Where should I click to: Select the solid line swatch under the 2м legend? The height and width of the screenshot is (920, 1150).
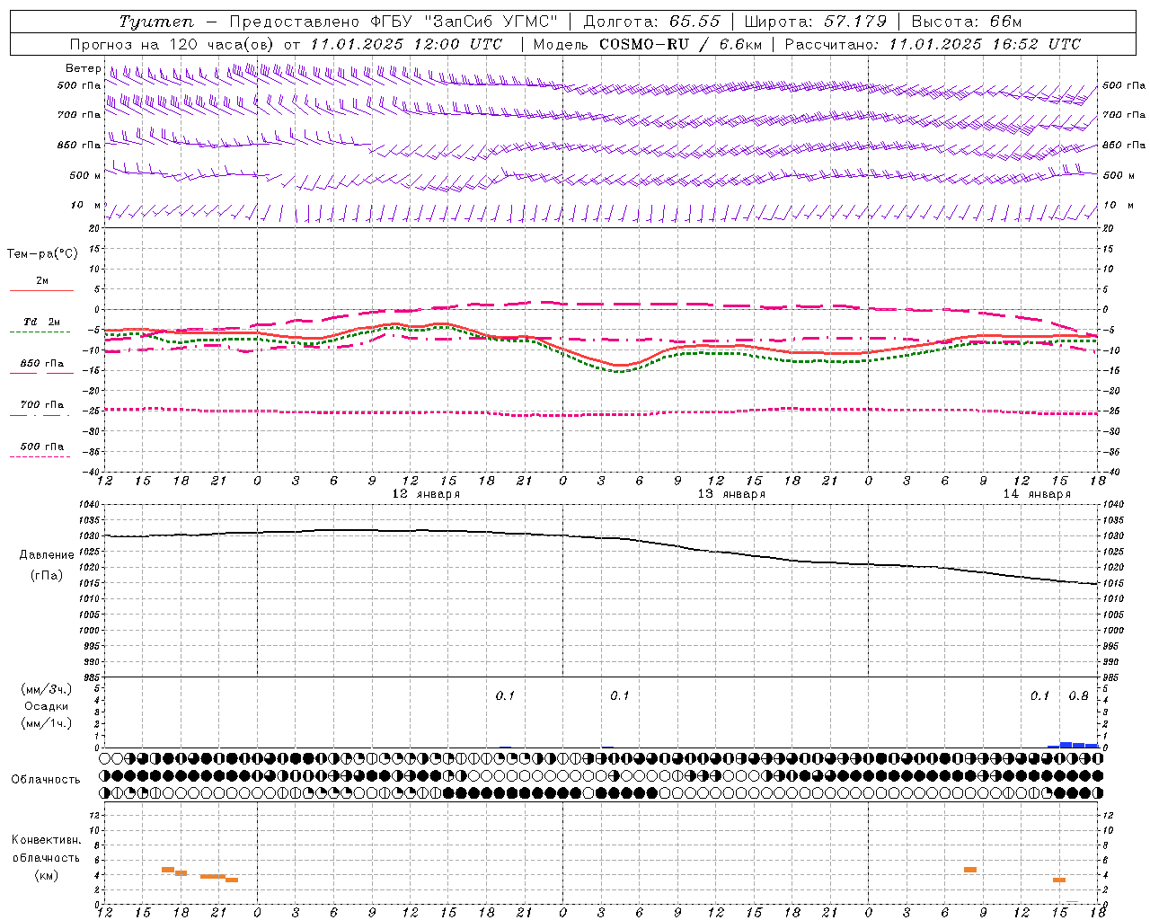[x=41, y=290]
